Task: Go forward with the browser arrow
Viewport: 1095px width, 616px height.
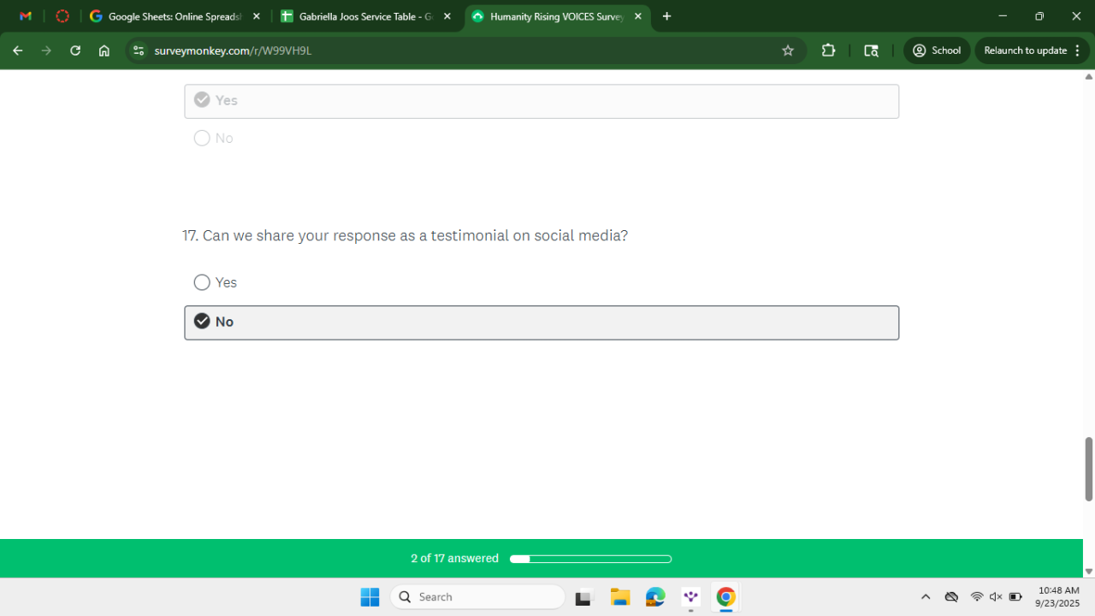Action: tap(46, 50)
